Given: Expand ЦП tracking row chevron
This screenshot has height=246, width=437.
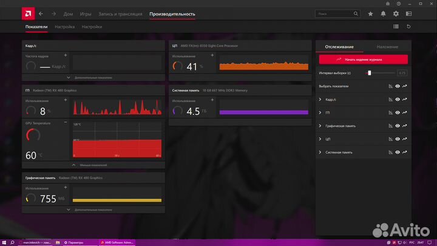Looking at the screenshot, I should pos(320,139).
